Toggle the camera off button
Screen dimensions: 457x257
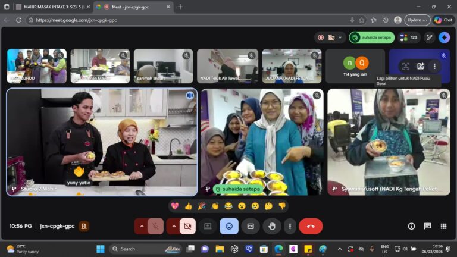pyautogui.click(x=187, y=226)
